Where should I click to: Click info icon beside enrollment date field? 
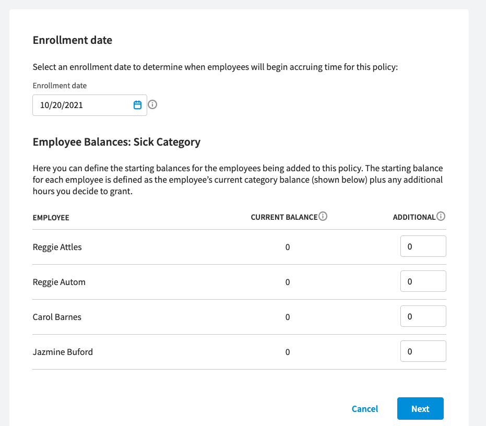(x=152, y=104)
